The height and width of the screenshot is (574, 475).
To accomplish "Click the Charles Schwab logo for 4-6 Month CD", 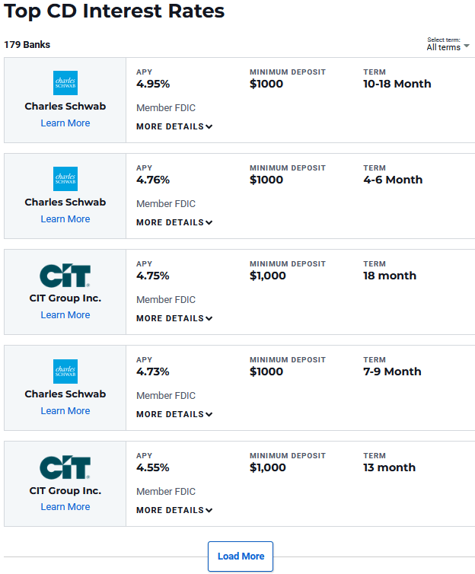I will (65, 179).
